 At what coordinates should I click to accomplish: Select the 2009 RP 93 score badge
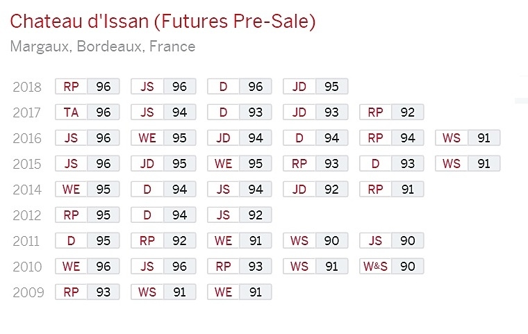click(88, 292)
